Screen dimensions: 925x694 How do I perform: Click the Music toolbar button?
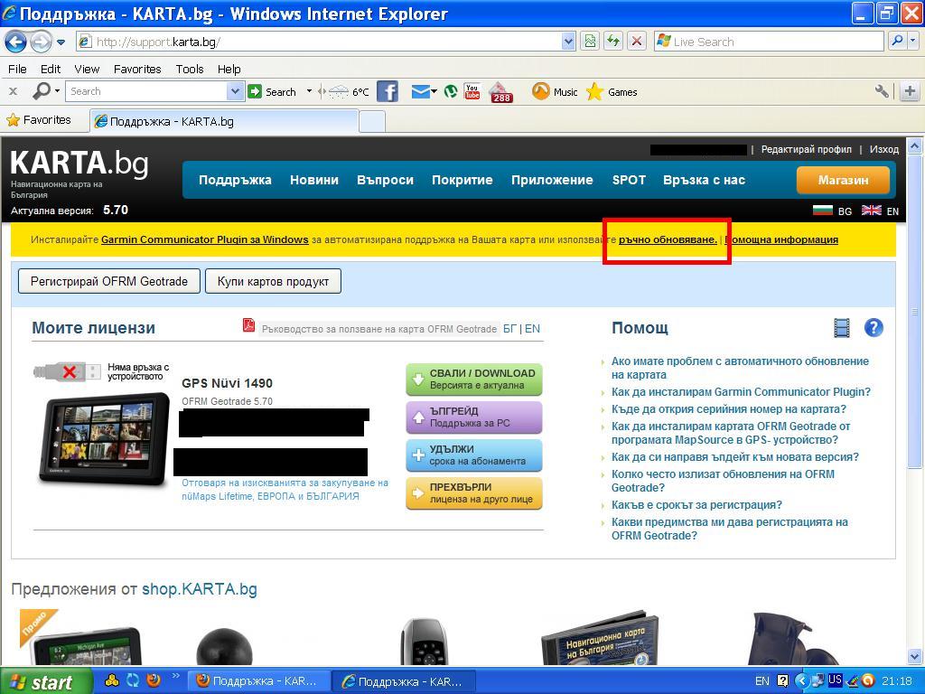coord(555,92)
